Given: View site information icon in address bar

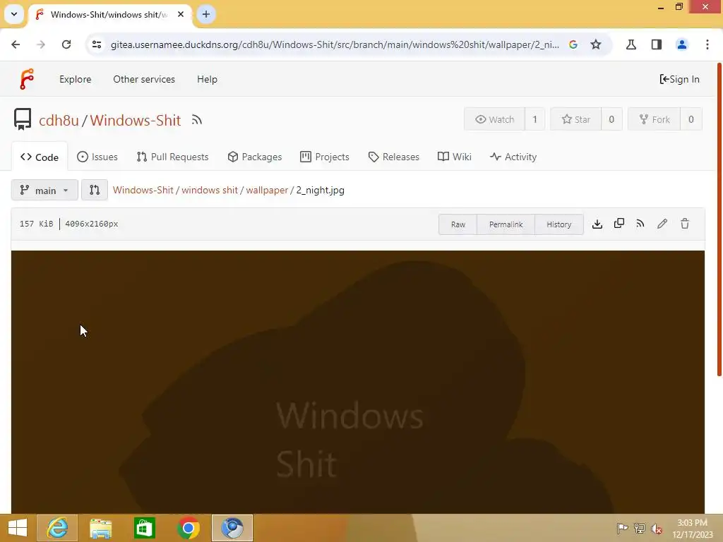Looking at the screenshot, I should tap(97, 44).
